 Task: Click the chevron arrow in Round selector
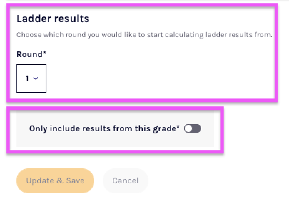coord(36,78)
